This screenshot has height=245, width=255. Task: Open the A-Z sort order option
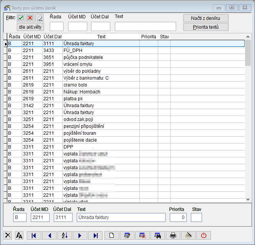click(65, 235)
